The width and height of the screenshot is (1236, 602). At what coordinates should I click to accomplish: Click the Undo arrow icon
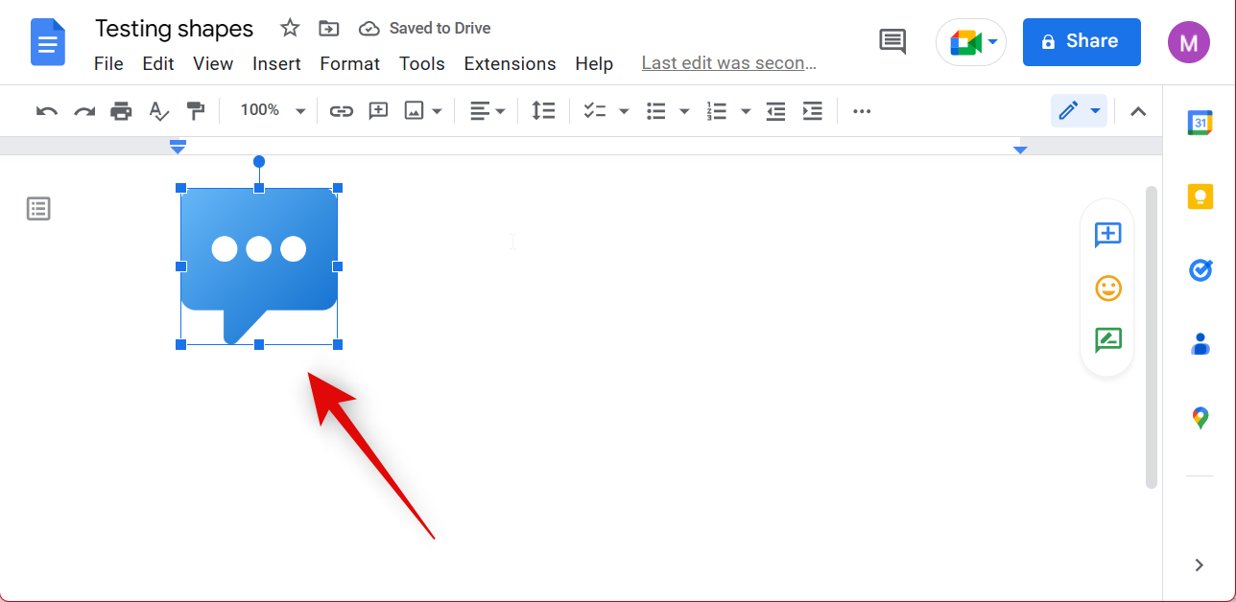coord(47,111)
